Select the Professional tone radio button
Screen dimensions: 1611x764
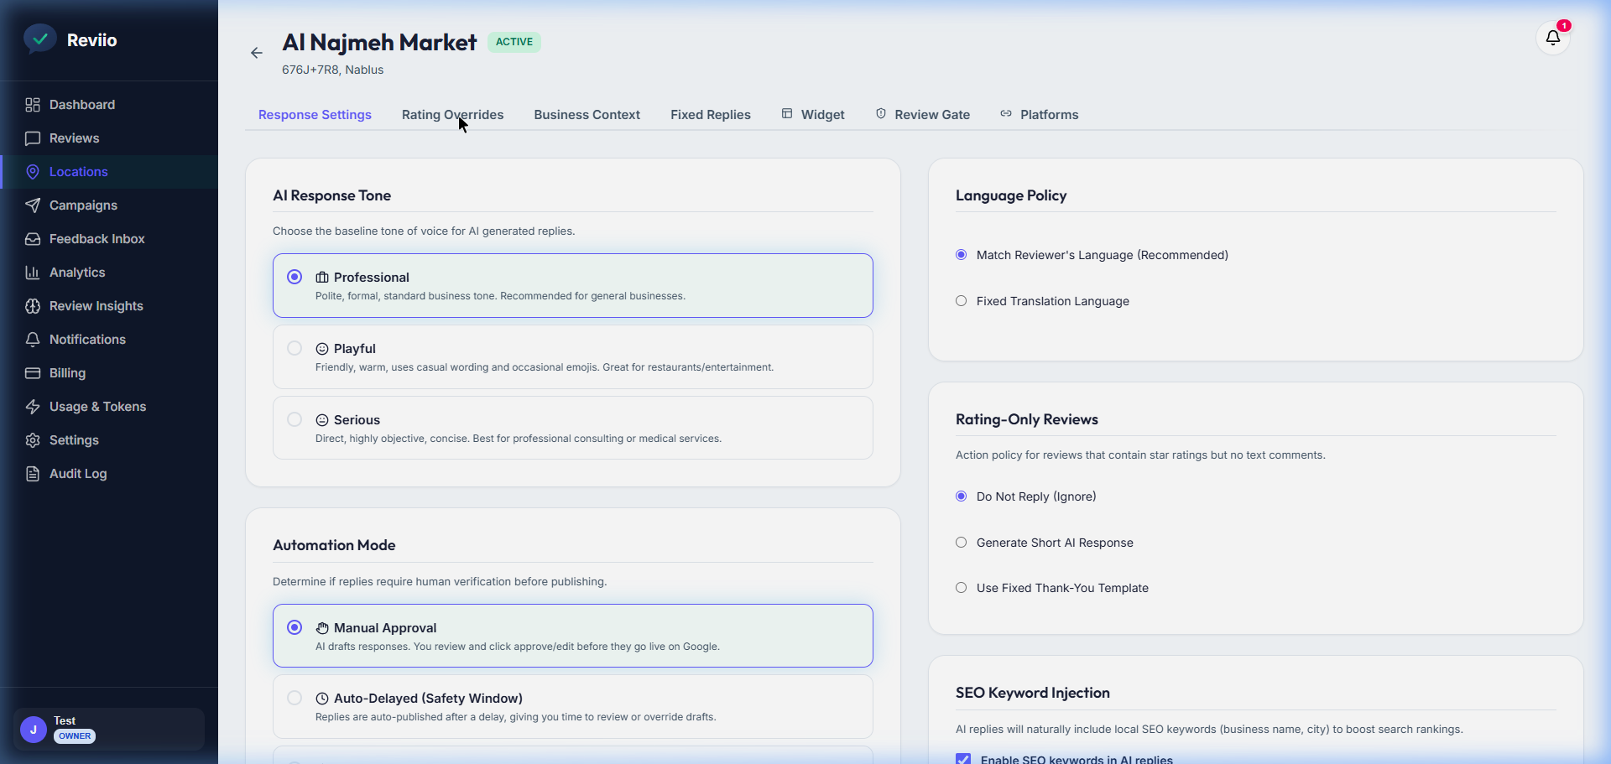[295, 277]
